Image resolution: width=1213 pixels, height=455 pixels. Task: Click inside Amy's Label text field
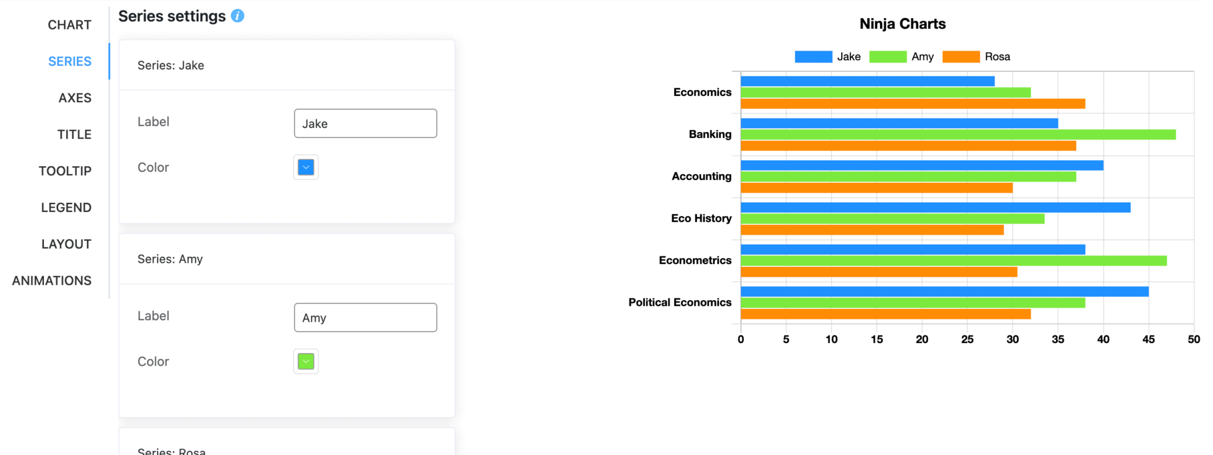(x=365, y=317)
